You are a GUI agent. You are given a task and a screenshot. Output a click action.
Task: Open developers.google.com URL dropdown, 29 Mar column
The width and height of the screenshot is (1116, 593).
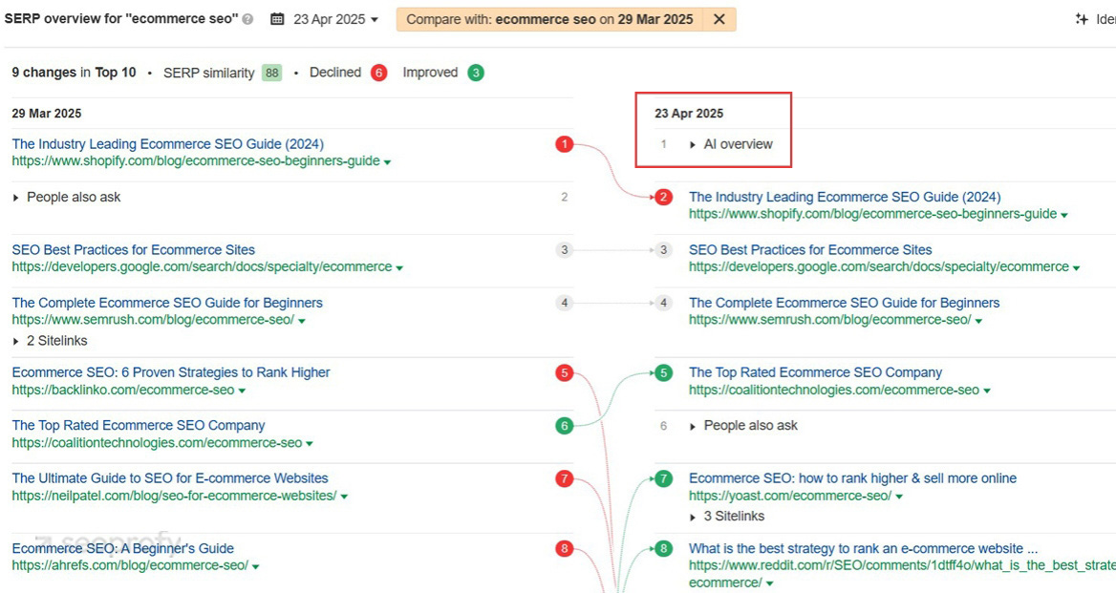coord(399,268)
